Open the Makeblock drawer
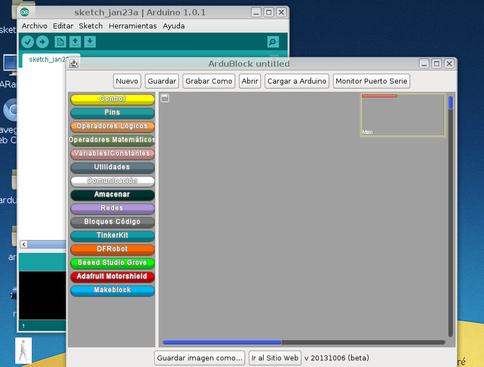Screen dimensions: 484x367 (112, 290)
